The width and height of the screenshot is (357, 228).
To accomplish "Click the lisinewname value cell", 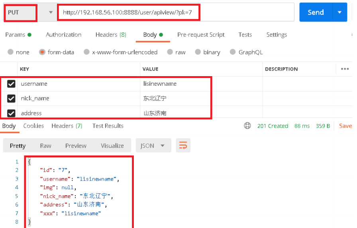I will tap(201, 84).
